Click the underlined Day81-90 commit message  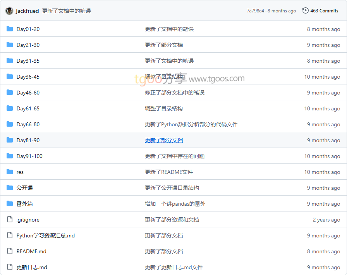click(164, 140)
